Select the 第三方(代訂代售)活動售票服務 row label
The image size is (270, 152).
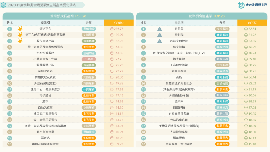click(x=45, y=35)
